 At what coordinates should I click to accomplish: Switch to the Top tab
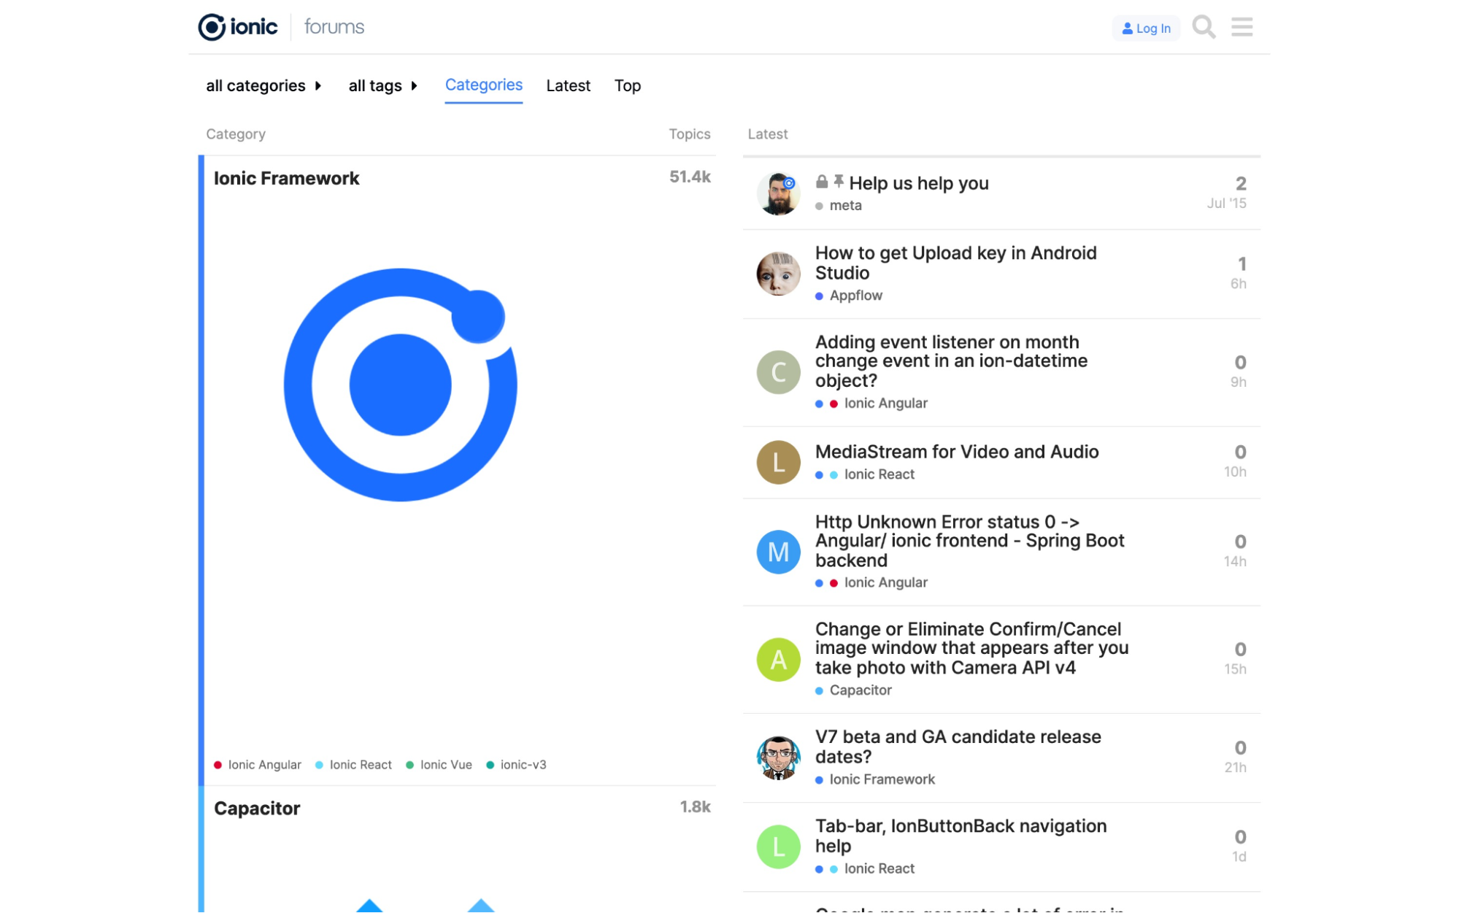[627, 85]
